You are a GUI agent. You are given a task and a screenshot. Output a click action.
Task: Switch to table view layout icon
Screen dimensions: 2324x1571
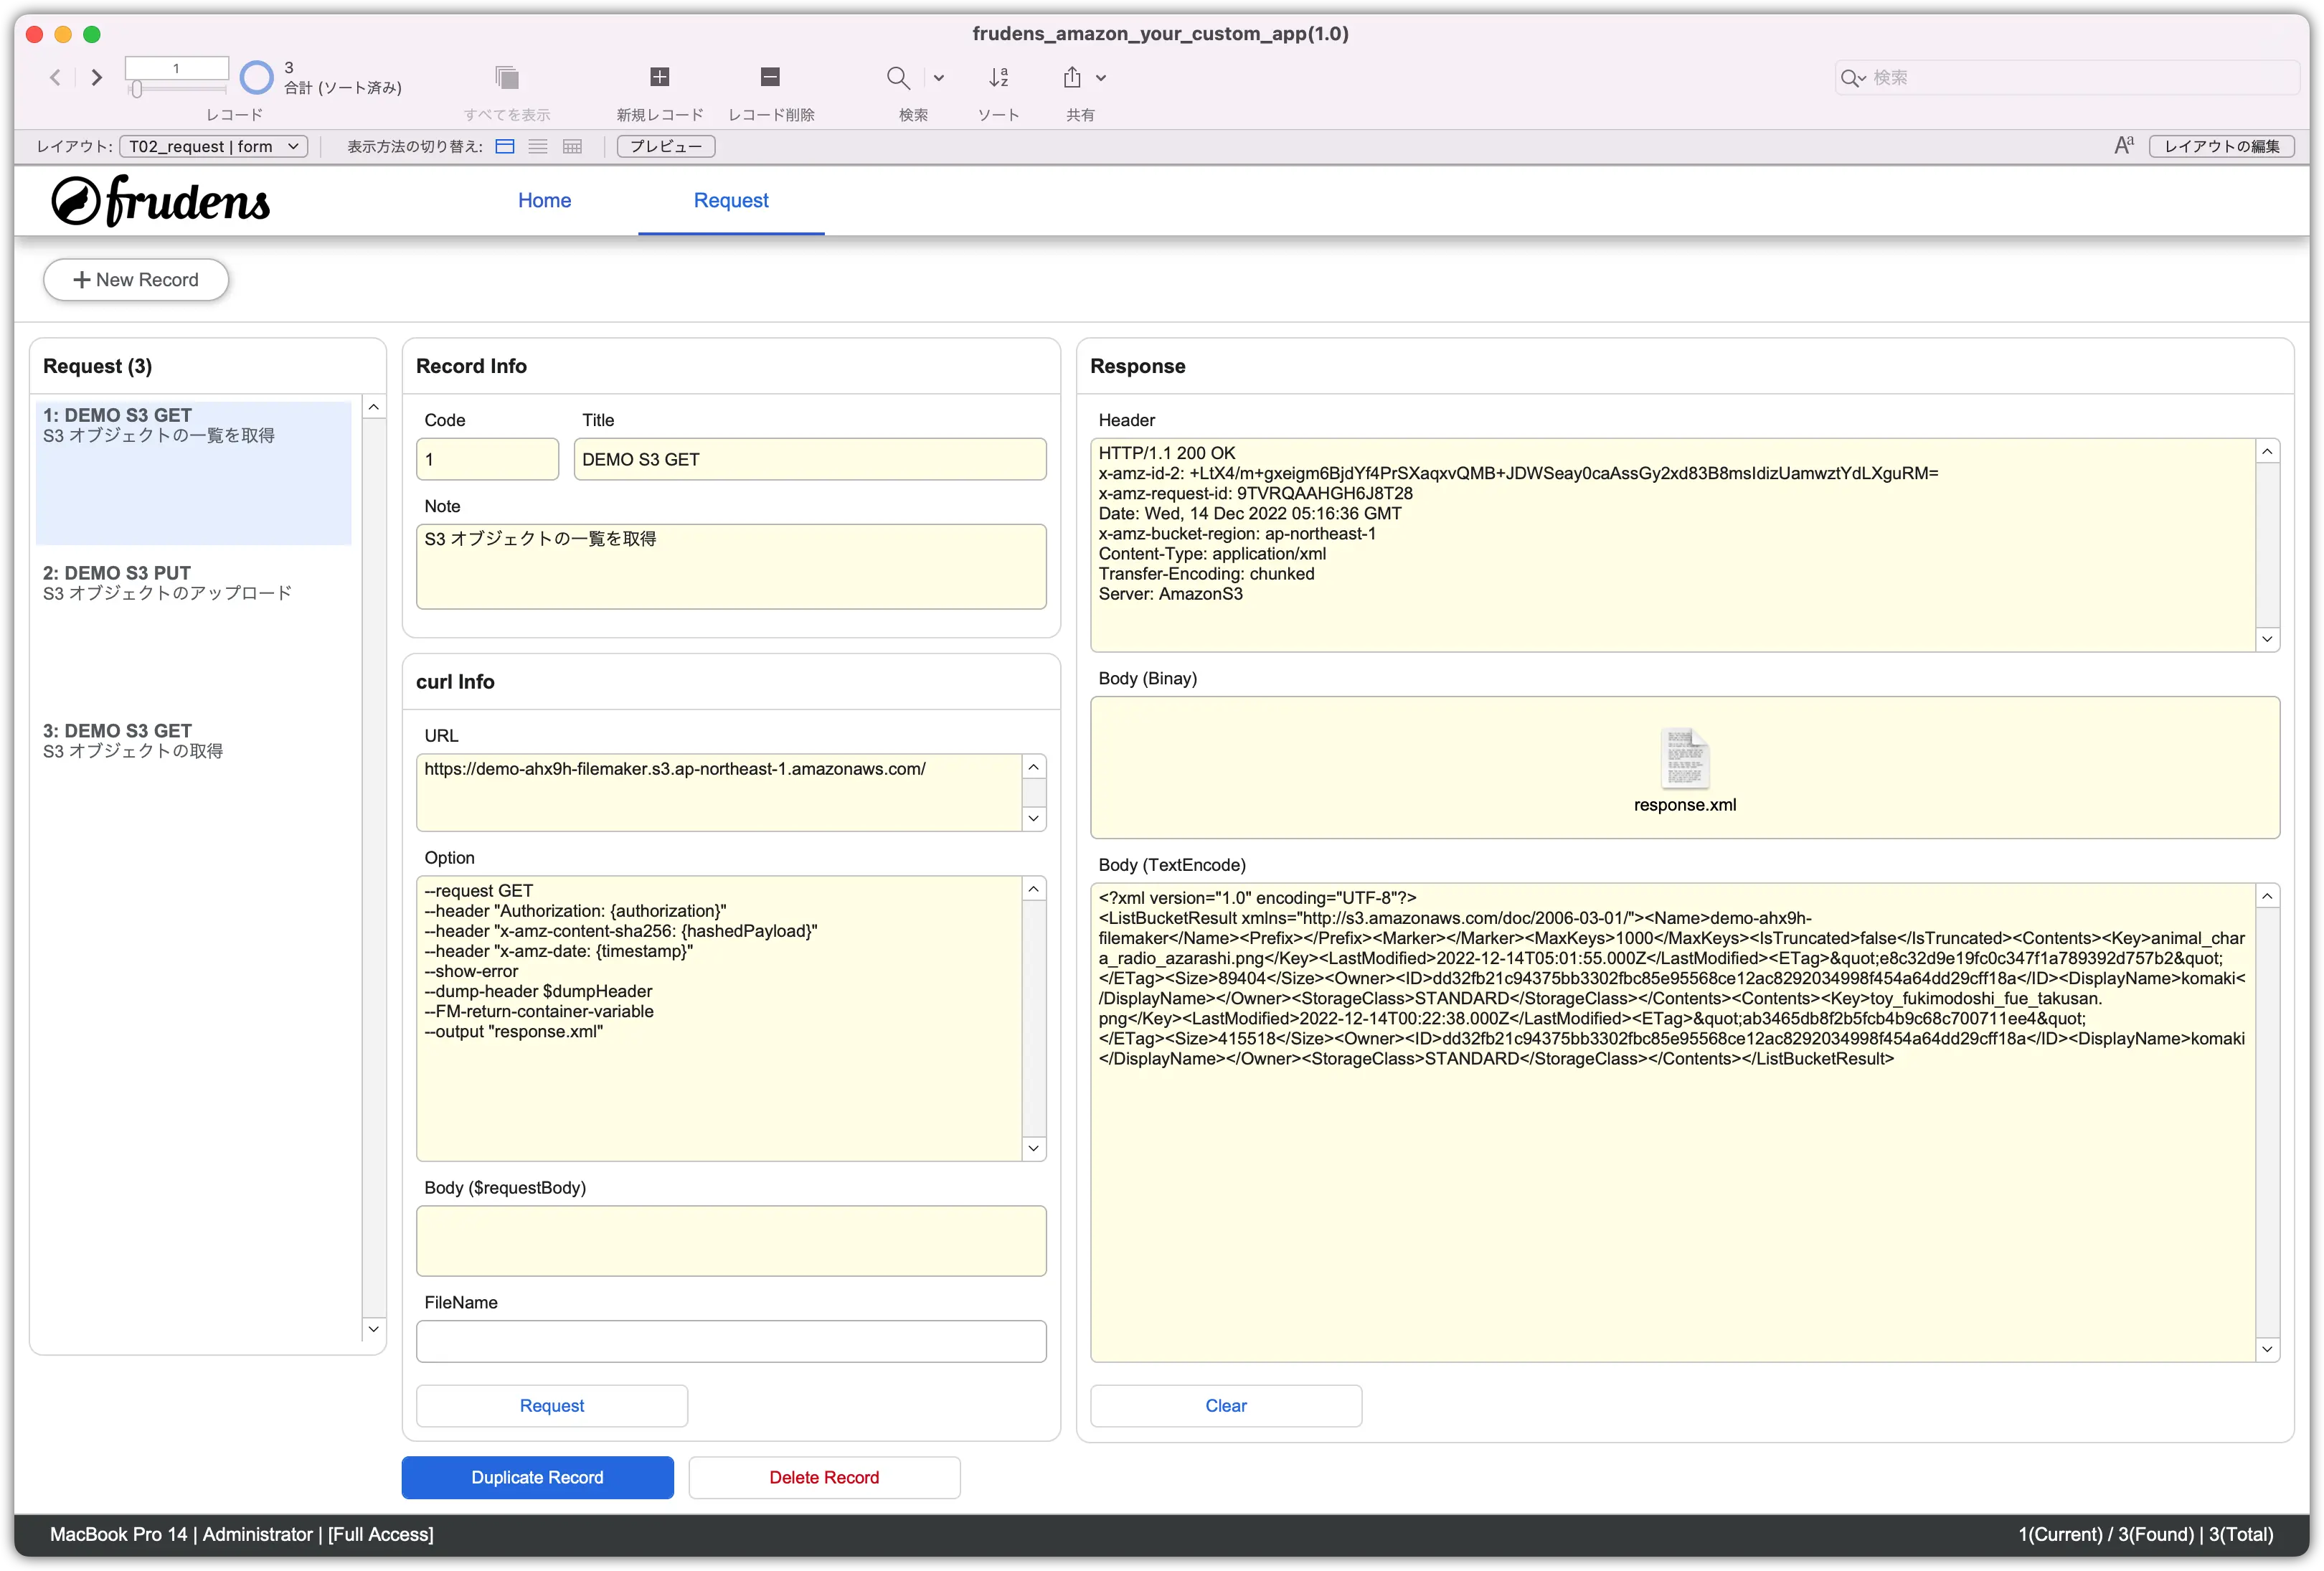pyautogui.click(x=572, y=146)
